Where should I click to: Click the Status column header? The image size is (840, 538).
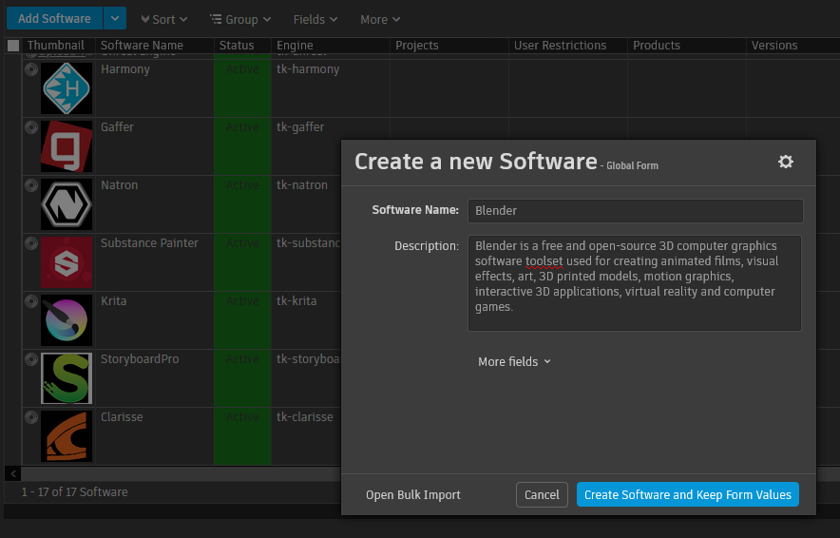click(242, 46)
